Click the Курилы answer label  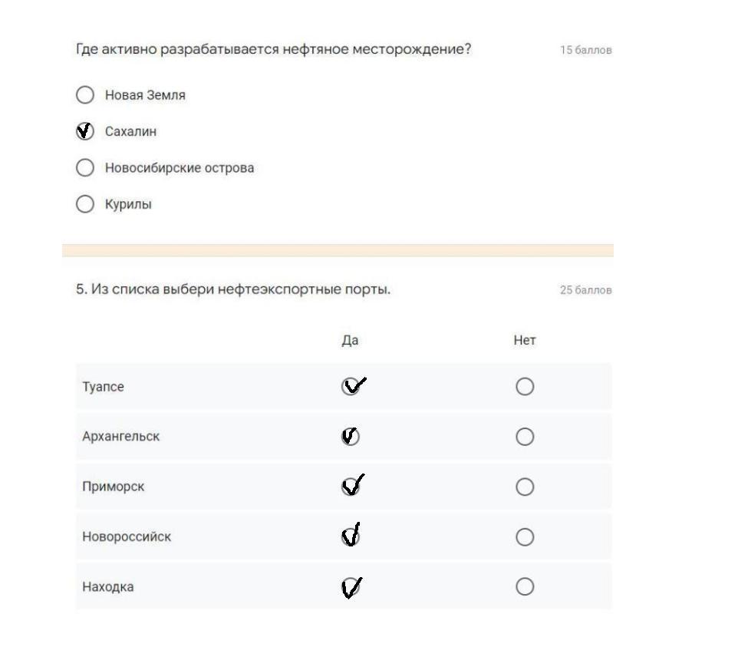tap(128, 204)
